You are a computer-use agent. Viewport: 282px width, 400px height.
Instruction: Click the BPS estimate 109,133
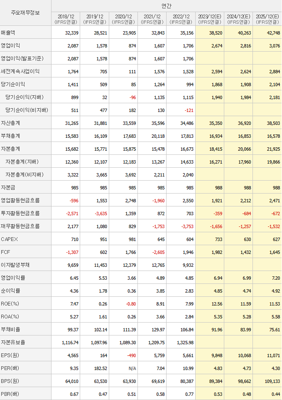tap(272, 381)
